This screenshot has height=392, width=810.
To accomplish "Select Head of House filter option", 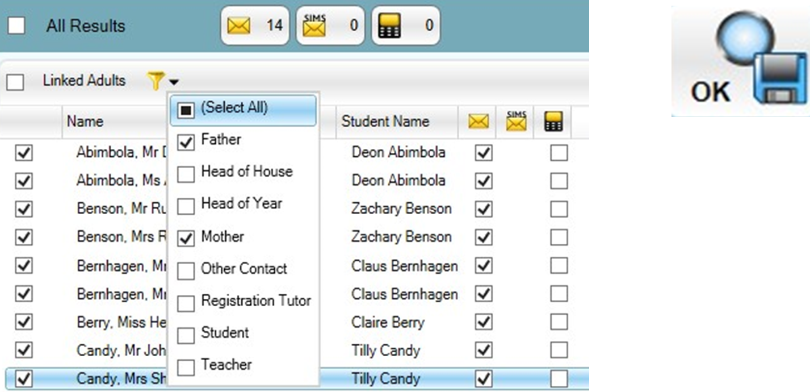I will 186,174.
